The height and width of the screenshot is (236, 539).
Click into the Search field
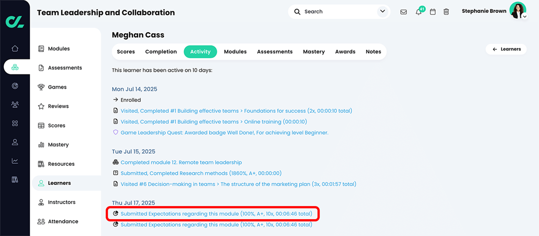tap(339, 12)
